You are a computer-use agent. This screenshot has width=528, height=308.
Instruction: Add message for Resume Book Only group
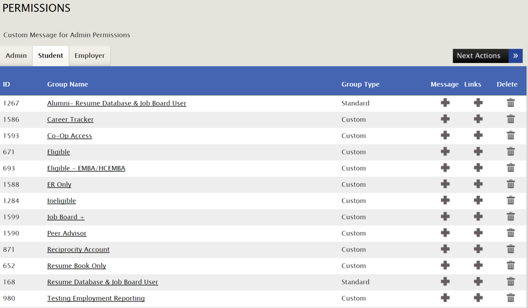(445, 265)
